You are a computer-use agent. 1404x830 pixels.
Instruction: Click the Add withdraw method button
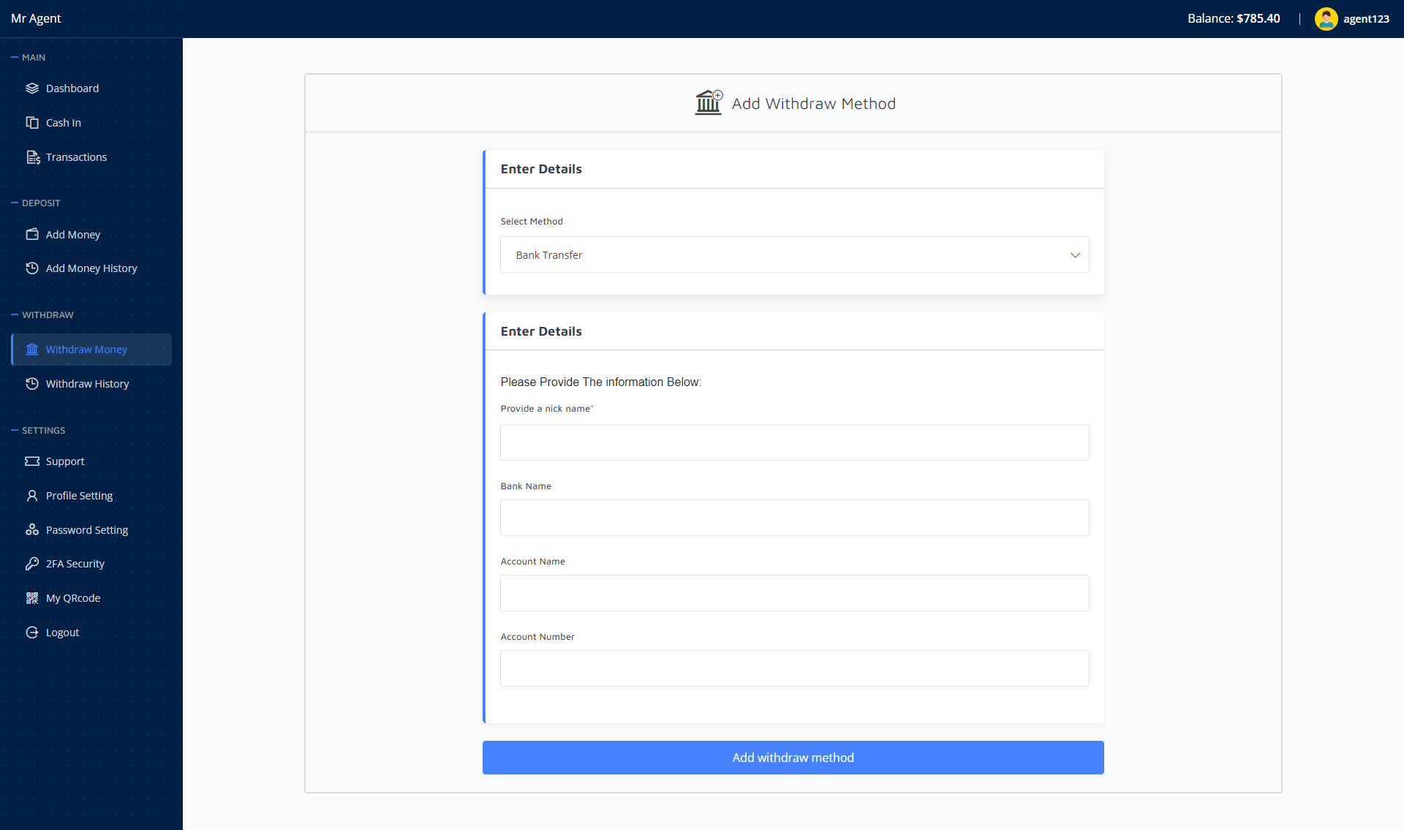(x=793, y=758)
